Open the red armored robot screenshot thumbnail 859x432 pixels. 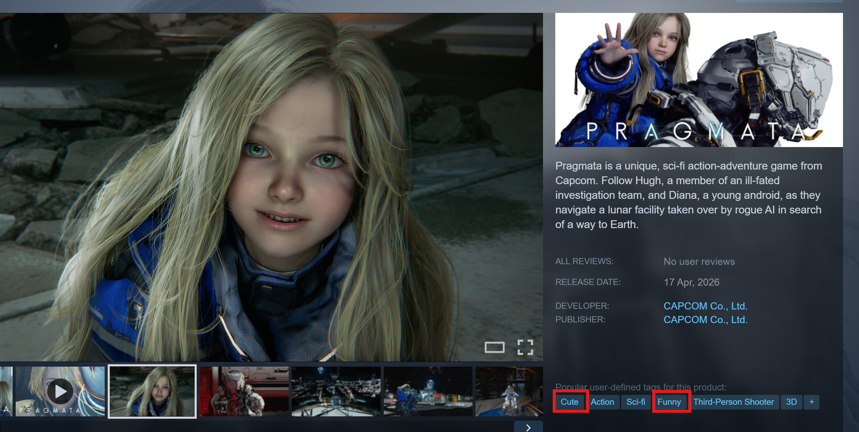coord(244,391)
